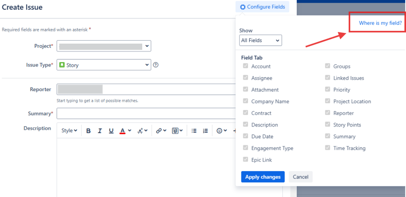Click the Configure Fields gear icon

point(243,7)
